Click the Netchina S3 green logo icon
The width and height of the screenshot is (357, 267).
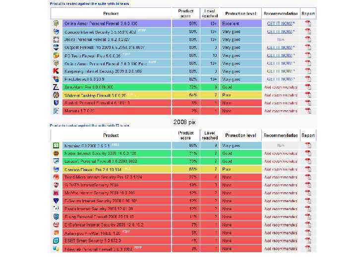[x=56, y=145]
